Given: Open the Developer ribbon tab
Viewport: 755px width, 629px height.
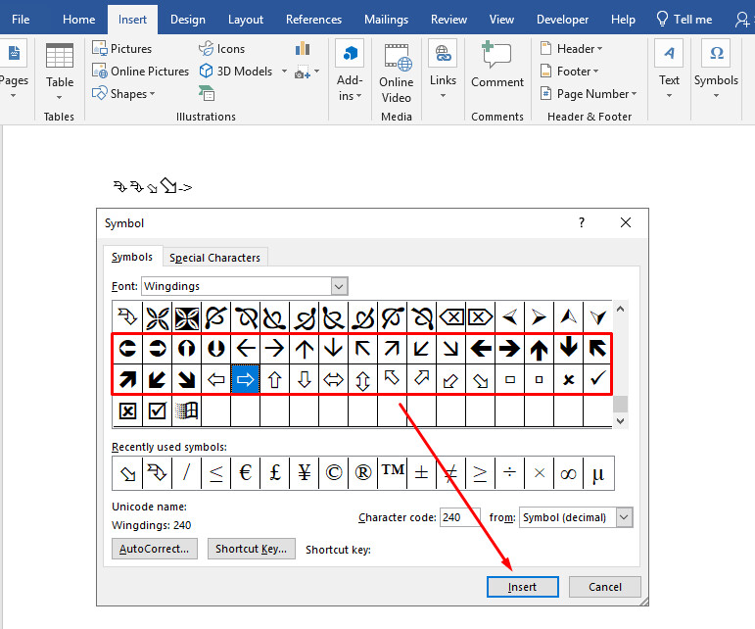Looking at the screenshot, I should coord(562,20).
